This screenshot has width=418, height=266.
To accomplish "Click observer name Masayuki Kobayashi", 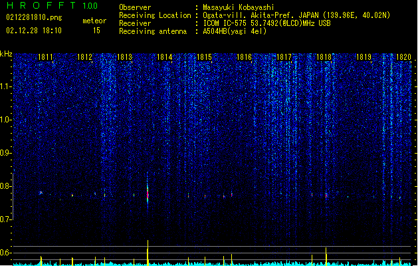I will click(239, 7).
